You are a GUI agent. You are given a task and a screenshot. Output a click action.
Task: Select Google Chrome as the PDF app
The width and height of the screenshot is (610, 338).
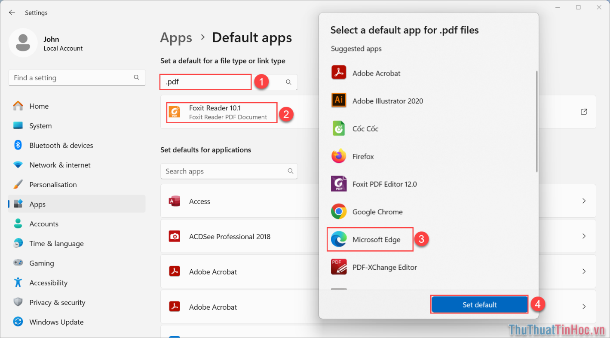[x=377, y=212]
